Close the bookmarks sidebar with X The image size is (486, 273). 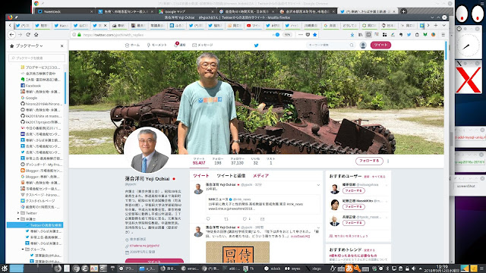point(62,45)
